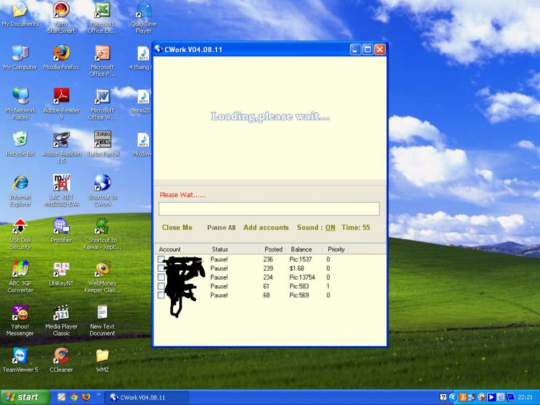Select the checkbox for the priority 1 account

[x=161, y=286]
